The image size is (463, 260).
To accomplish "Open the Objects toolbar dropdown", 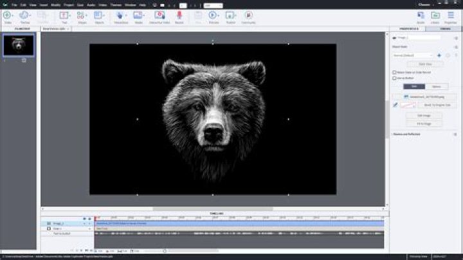I will 100,15.
